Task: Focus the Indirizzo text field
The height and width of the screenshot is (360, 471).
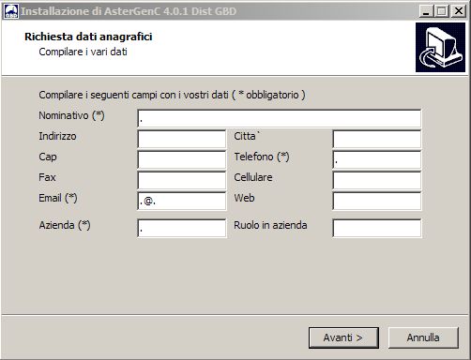Action: (x=182, y=139)
